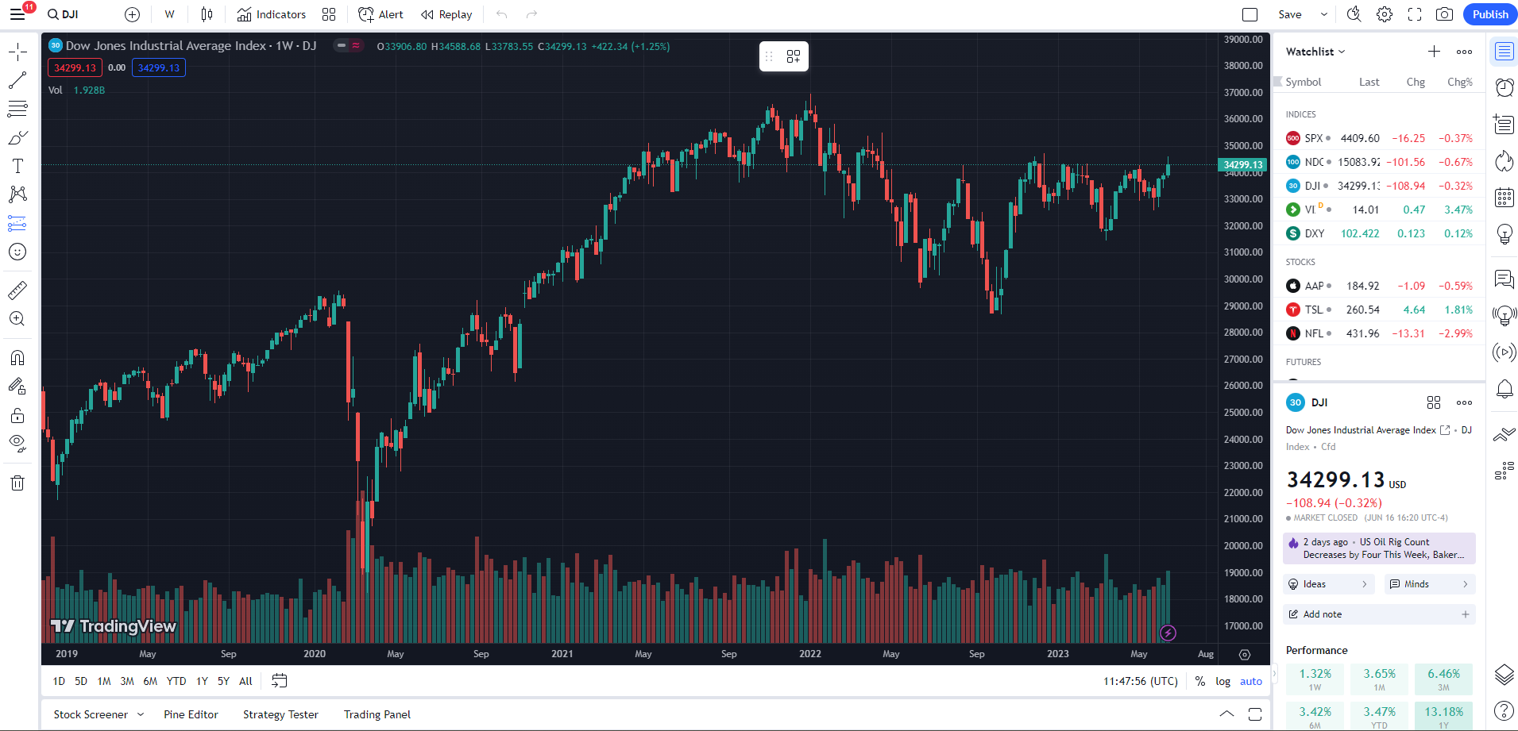Image resolution: width=1518 pixels, height=731 pixels.
Task: Open indicator templates grid icon
Action: [x=329, y=14]
